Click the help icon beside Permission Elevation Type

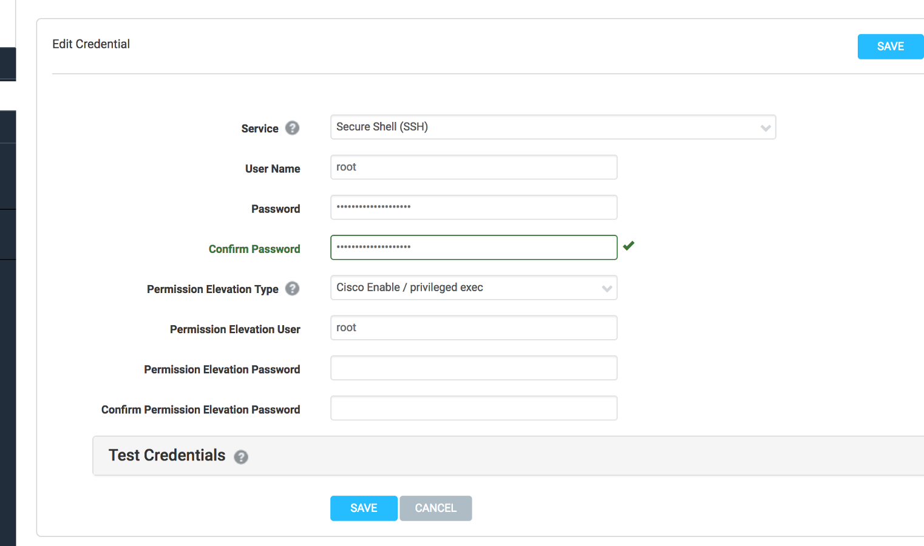tap(292, 289)
